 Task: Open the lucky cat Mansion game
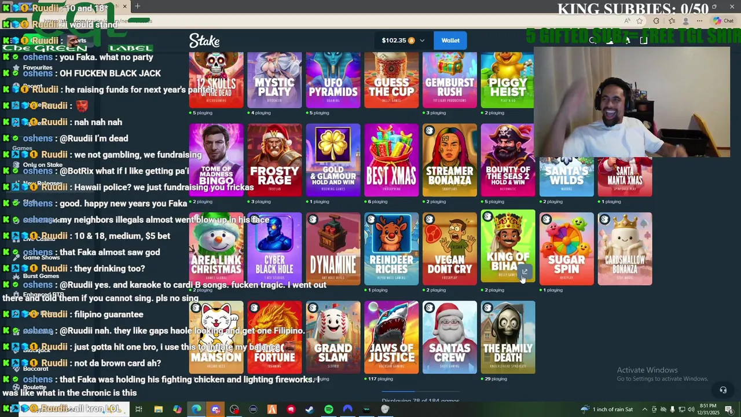tap(216, 337)
